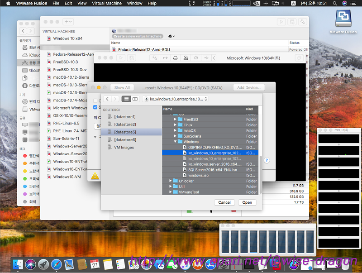This screenshot has height=273, width=362.
Task: Collapse the Windows folder
Action: click(175, 141)
